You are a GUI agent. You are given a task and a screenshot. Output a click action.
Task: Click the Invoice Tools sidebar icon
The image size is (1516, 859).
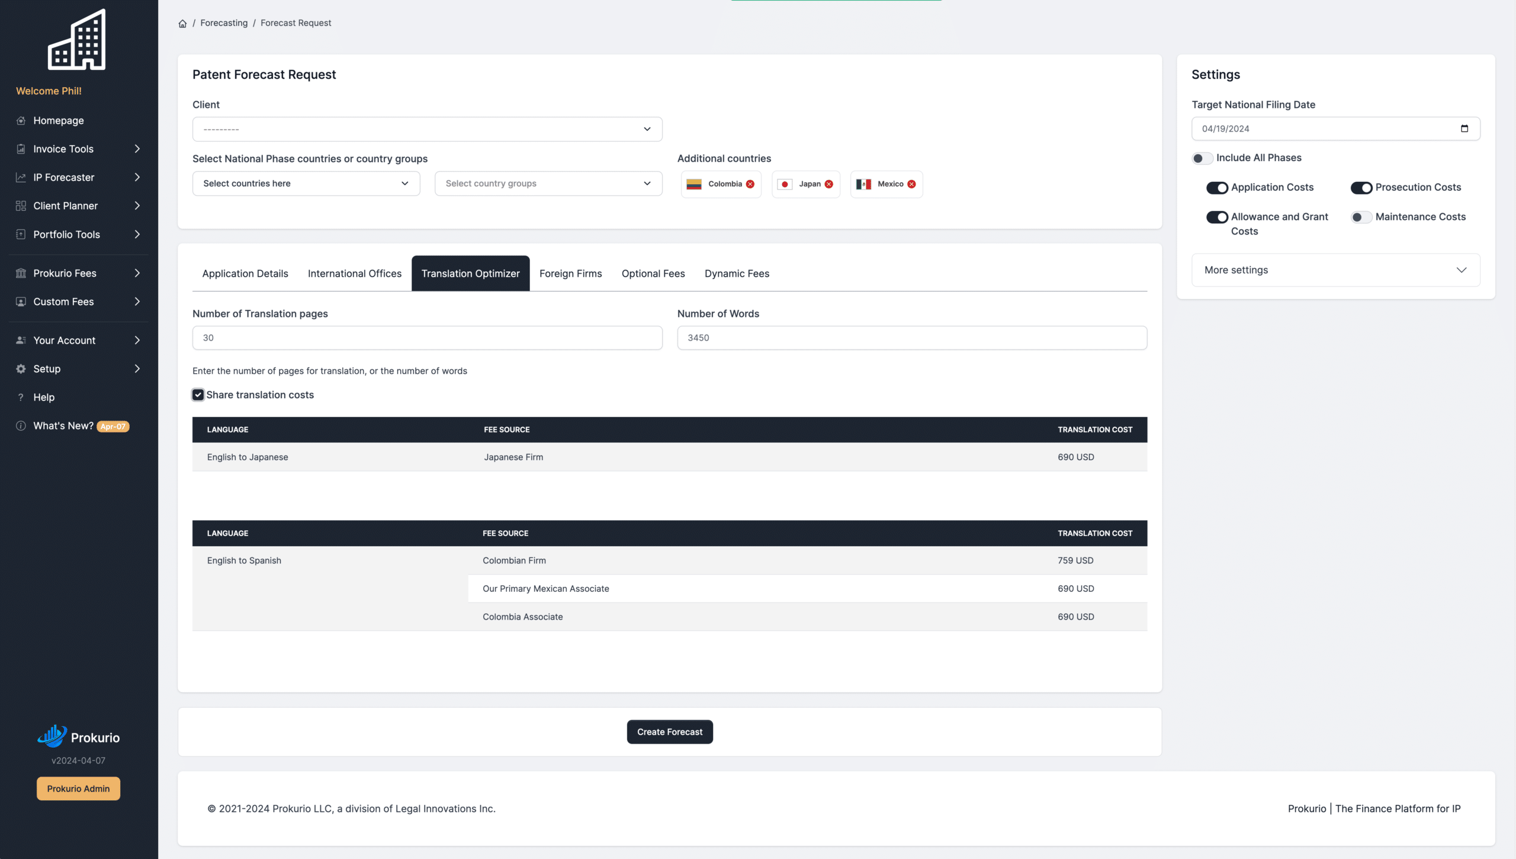[21, 149]
